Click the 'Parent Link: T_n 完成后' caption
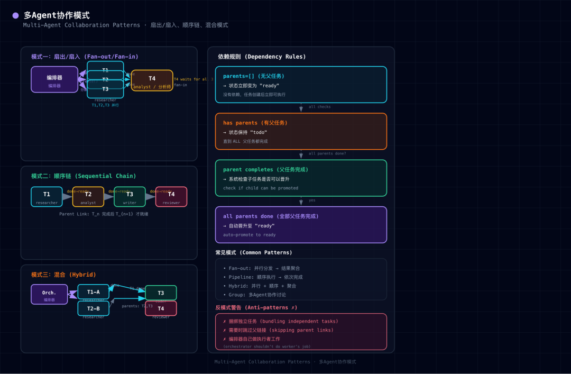This screenshot has height=374, width=571. (104, 214)
